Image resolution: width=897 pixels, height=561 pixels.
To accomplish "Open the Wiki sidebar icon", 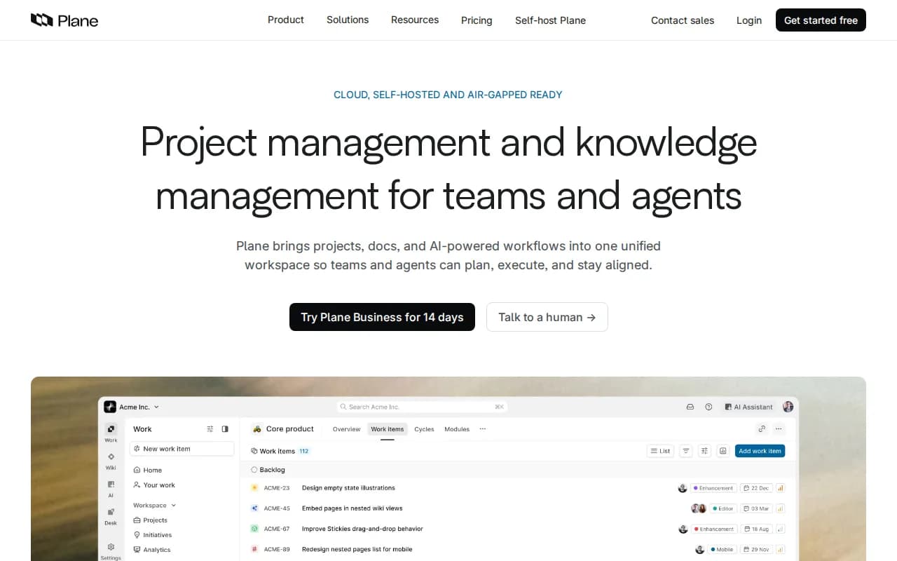I will [111, 457].
